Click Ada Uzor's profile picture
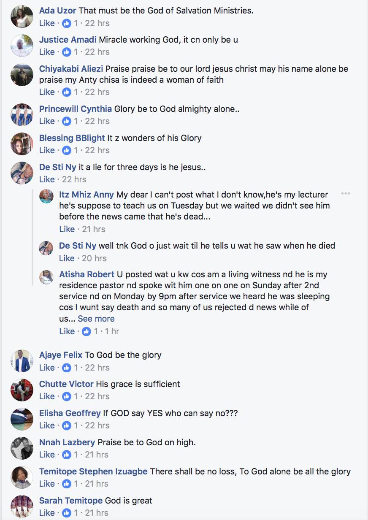Screen dimensions: 368x520 [x=22, y=16]
